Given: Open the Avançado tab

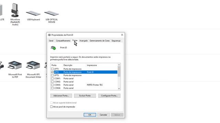Looking at the screenshot, I should coord(84,41).
